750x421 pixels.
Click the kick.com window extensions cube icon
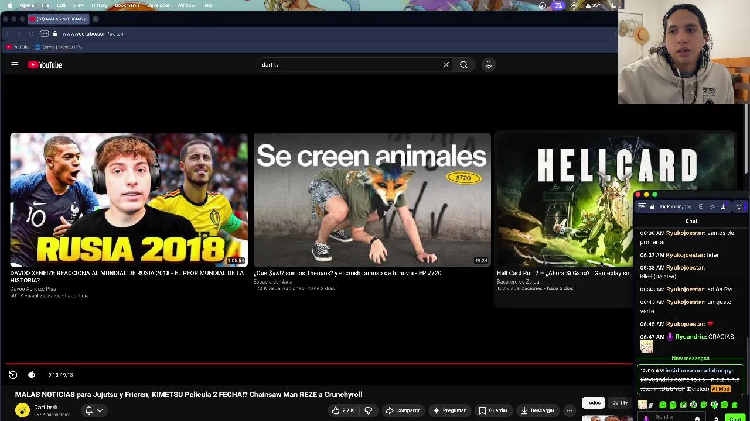(739, 206)
